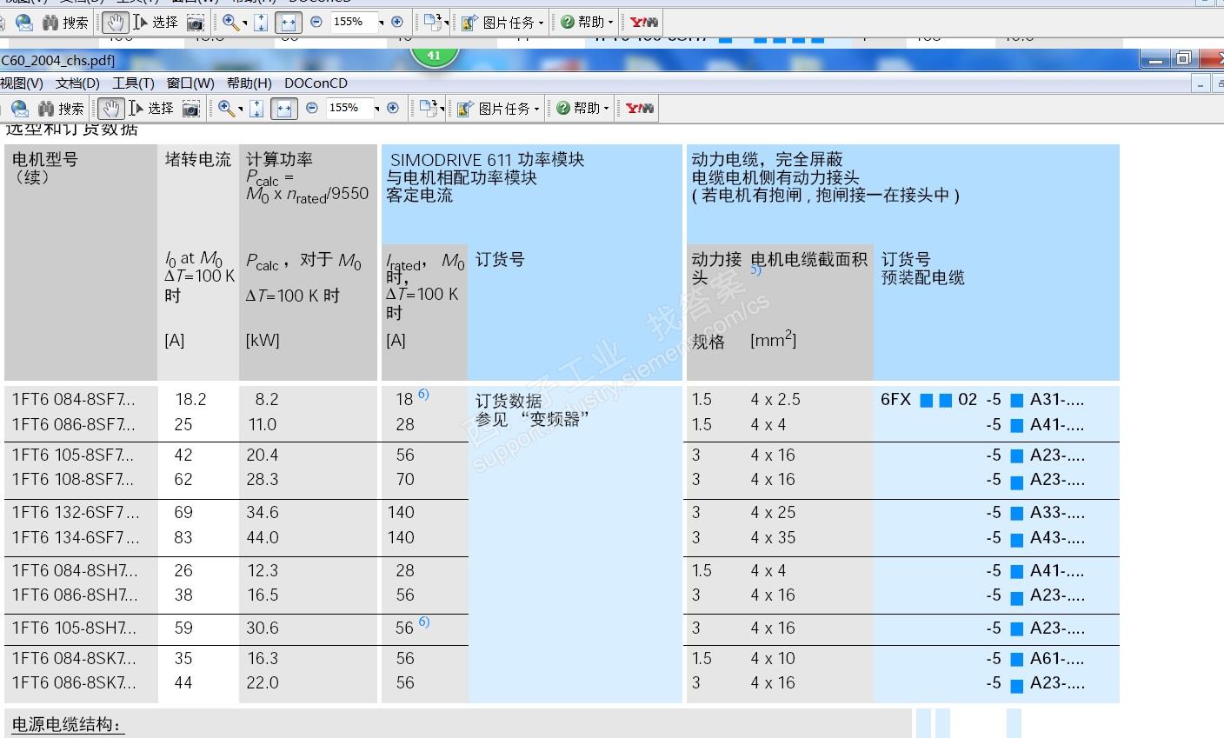The height and width of the screenshot is (738, 1224).
Task: Click the SIMODRIVE 611 功率模块 column header
Action: (487, 160)
